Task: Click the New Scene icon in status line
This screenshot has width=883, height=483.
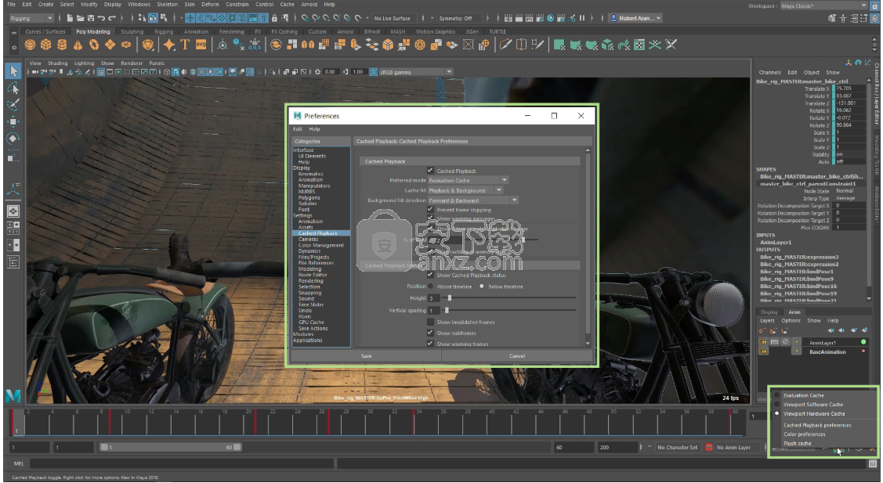Action: (x=71, y=18)
